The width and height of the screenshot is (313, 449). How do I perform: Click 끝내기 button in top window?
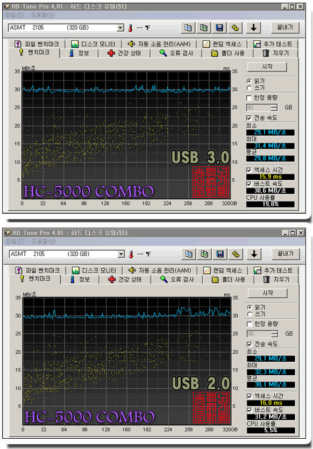(x=285, y=27)
